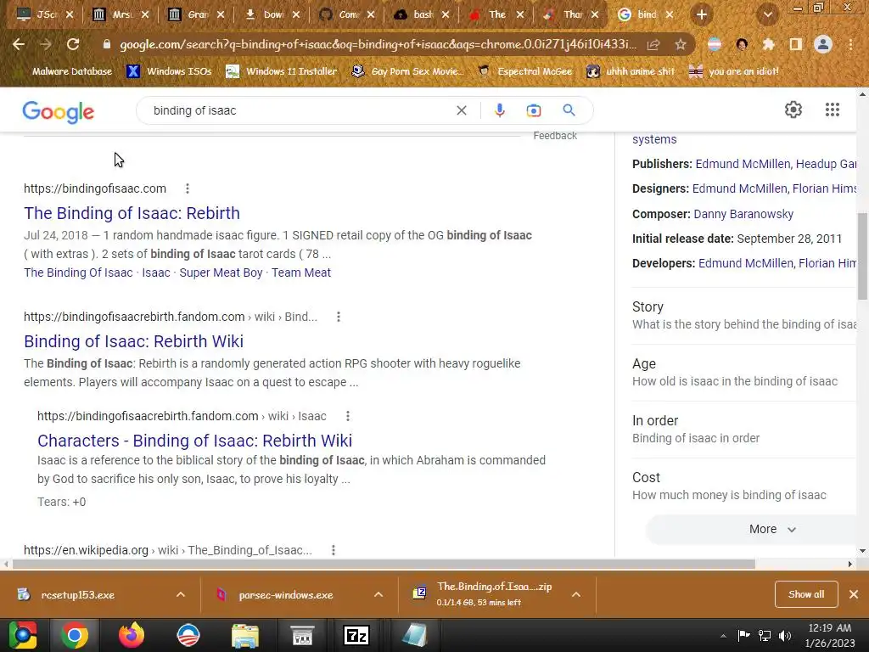Viewport: 869px width, 652px height.
Task: Open a new browser tab
Action: 702,14
